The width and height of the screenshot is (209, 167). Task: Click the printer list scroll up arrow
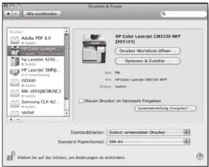coord(66,31)
